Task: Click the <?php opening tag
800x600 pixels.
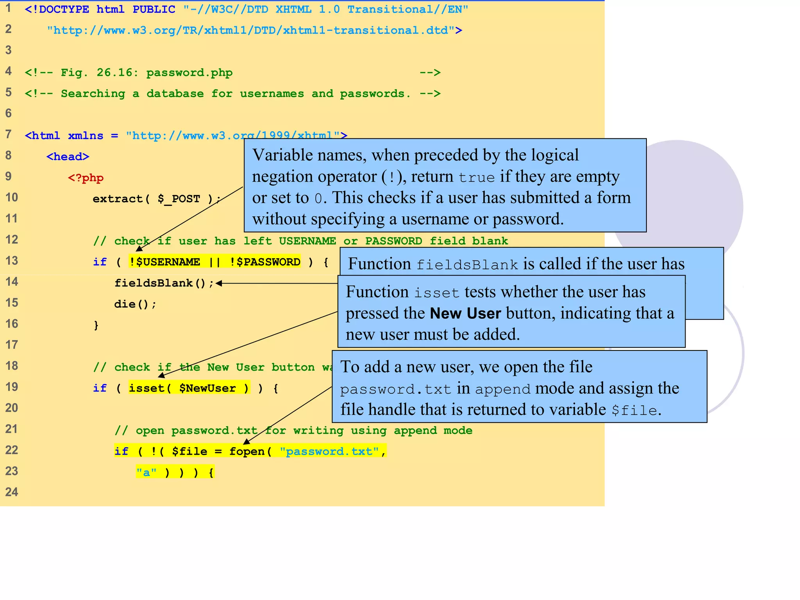Action: (x=86, y=178)
